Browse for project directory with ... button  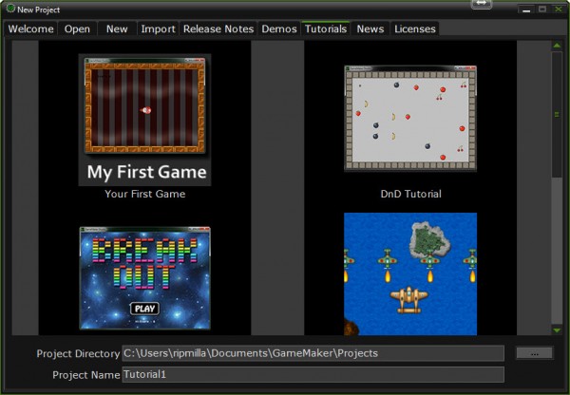[534, 352]
